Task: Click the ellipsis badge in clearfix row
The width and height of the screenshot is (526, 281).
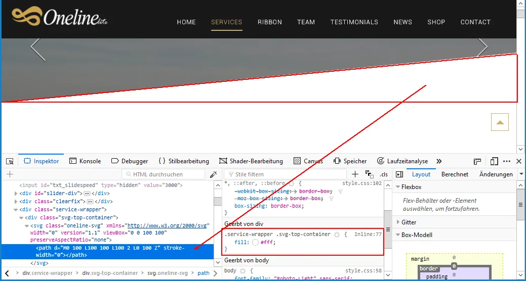Action: pyautogui.click(x=90, y=202)
